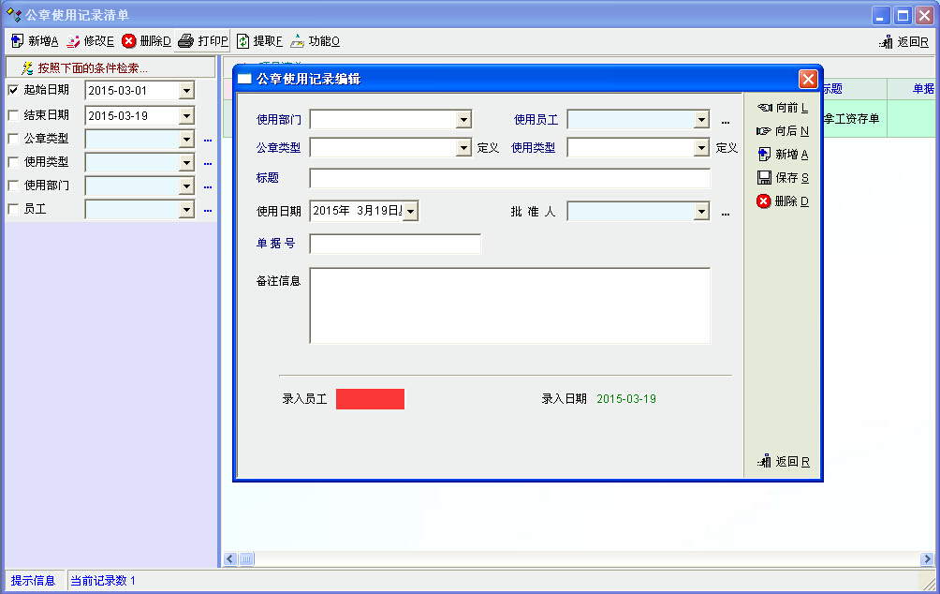This screenshot has width=940, height=594.
Task: Click 返回 button at dialog bottom
Action: (x=784, y=462)
